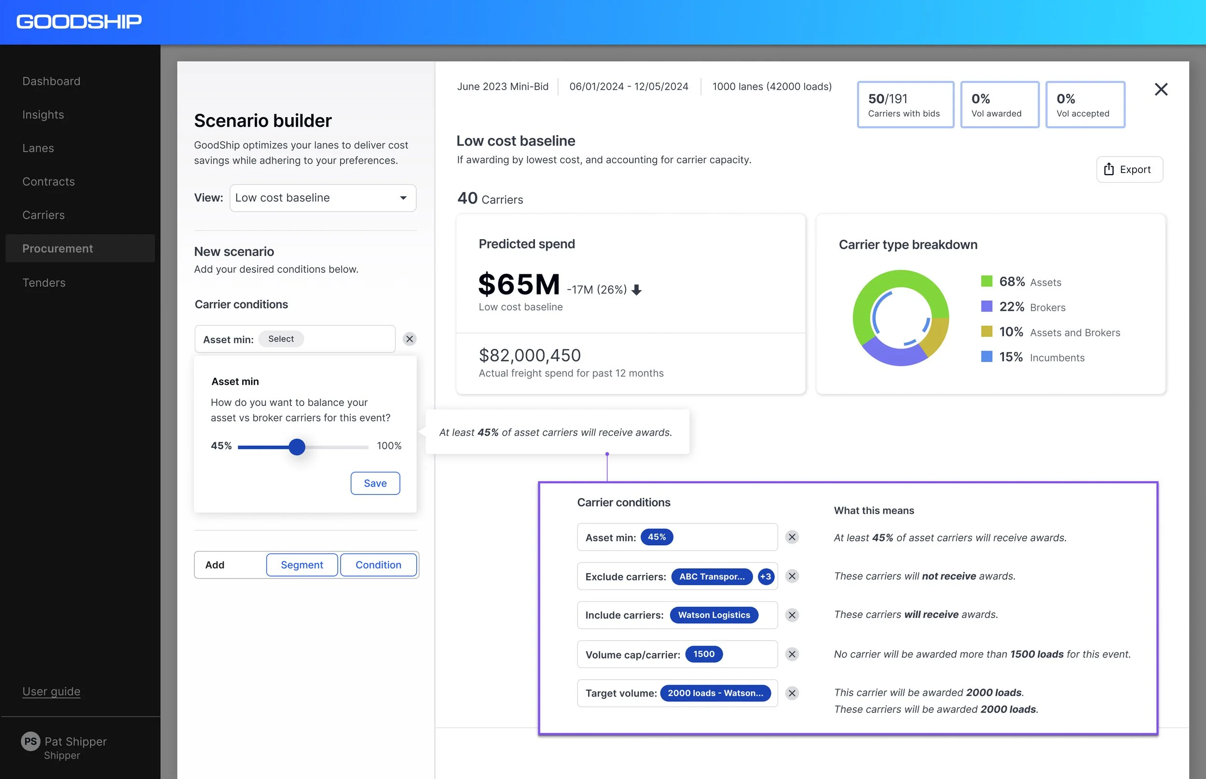
Task: Select the Carriers with bids stat card
Action: [905, 105]
